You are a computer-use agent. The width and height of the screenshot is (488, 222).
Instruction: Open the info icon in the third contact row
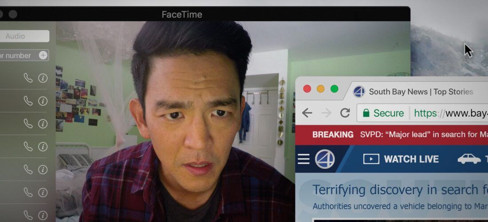(43, 124)
